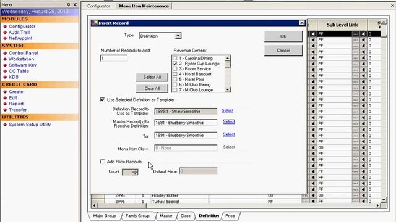Click vertical scrollbar down arrow of grid
Viewport: 396px width, 222px height.
point(384,200)
